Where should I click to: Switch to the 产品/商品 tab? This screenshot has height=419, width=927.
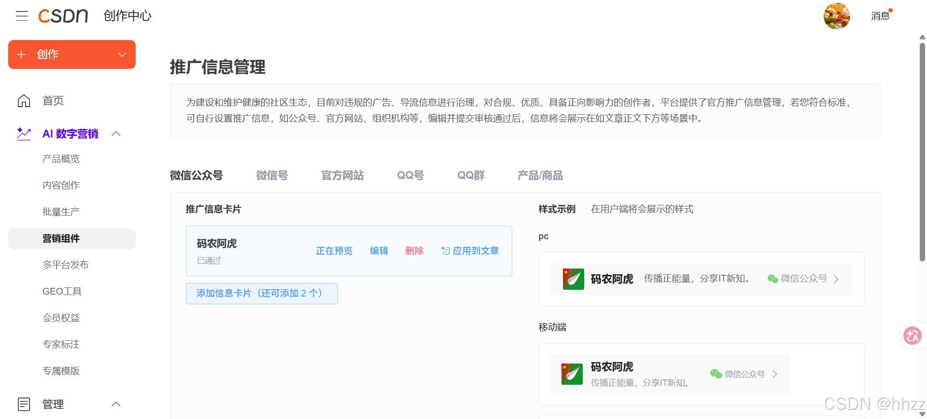pyautogui.click(x=540, y=176)
